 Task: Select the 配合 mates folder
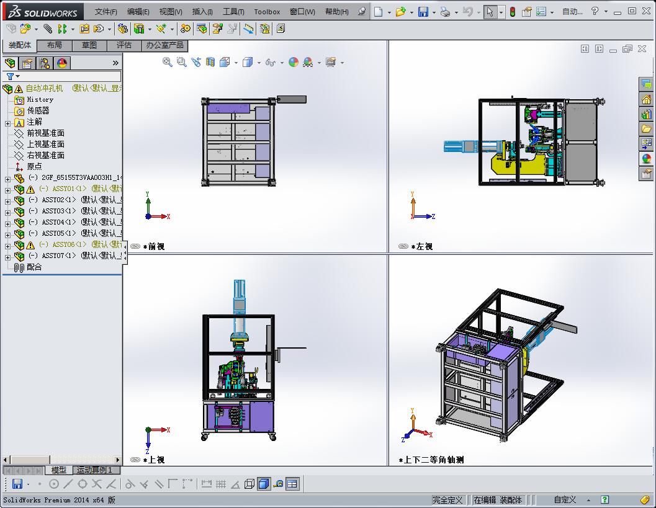[28, 267]
